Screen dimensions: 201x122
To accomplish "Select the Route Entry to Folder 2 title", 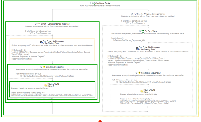I will [x=53, y=85].
